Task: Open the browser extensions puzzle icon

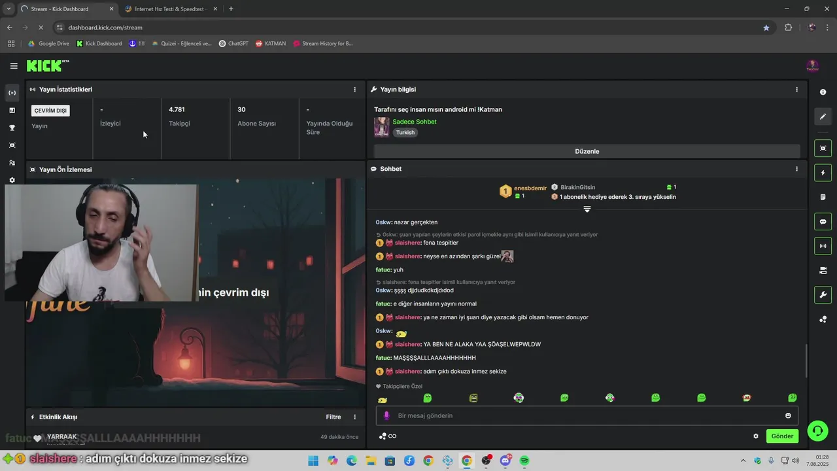Action: click(x=788, y=27)
